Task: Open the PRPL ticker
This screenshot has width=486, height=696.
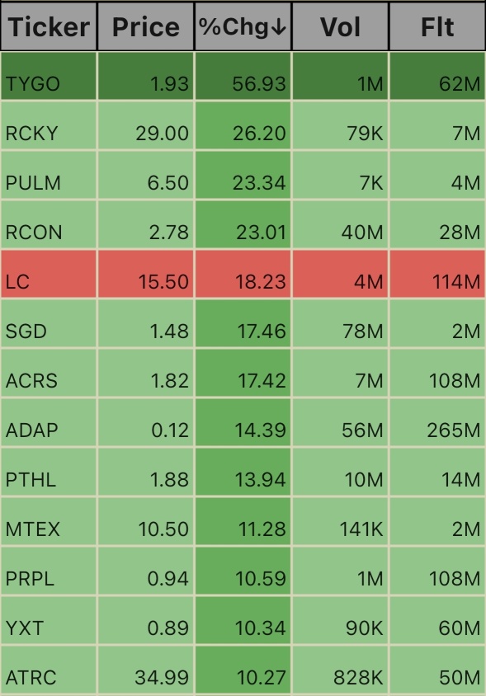Action: [30, 579]
